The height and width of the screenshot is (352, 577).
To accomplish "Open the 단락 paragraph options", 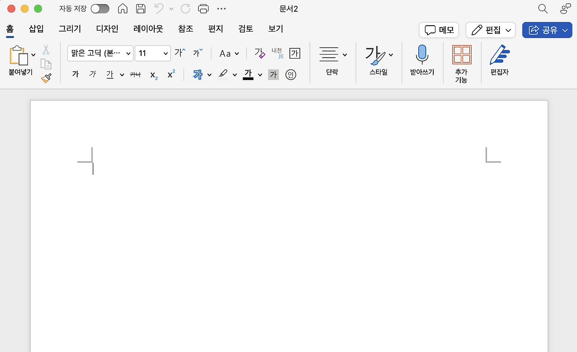I will 333,60.
